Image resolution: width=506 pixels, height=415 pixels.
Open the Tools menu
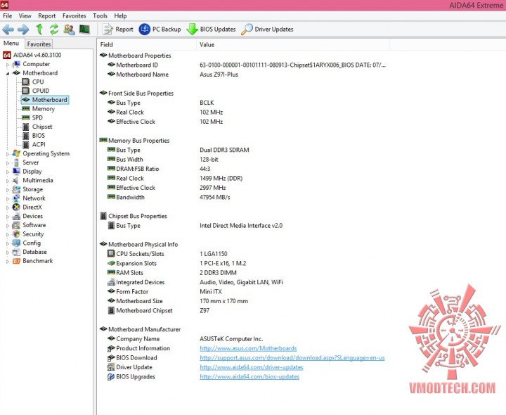point(100,15)
